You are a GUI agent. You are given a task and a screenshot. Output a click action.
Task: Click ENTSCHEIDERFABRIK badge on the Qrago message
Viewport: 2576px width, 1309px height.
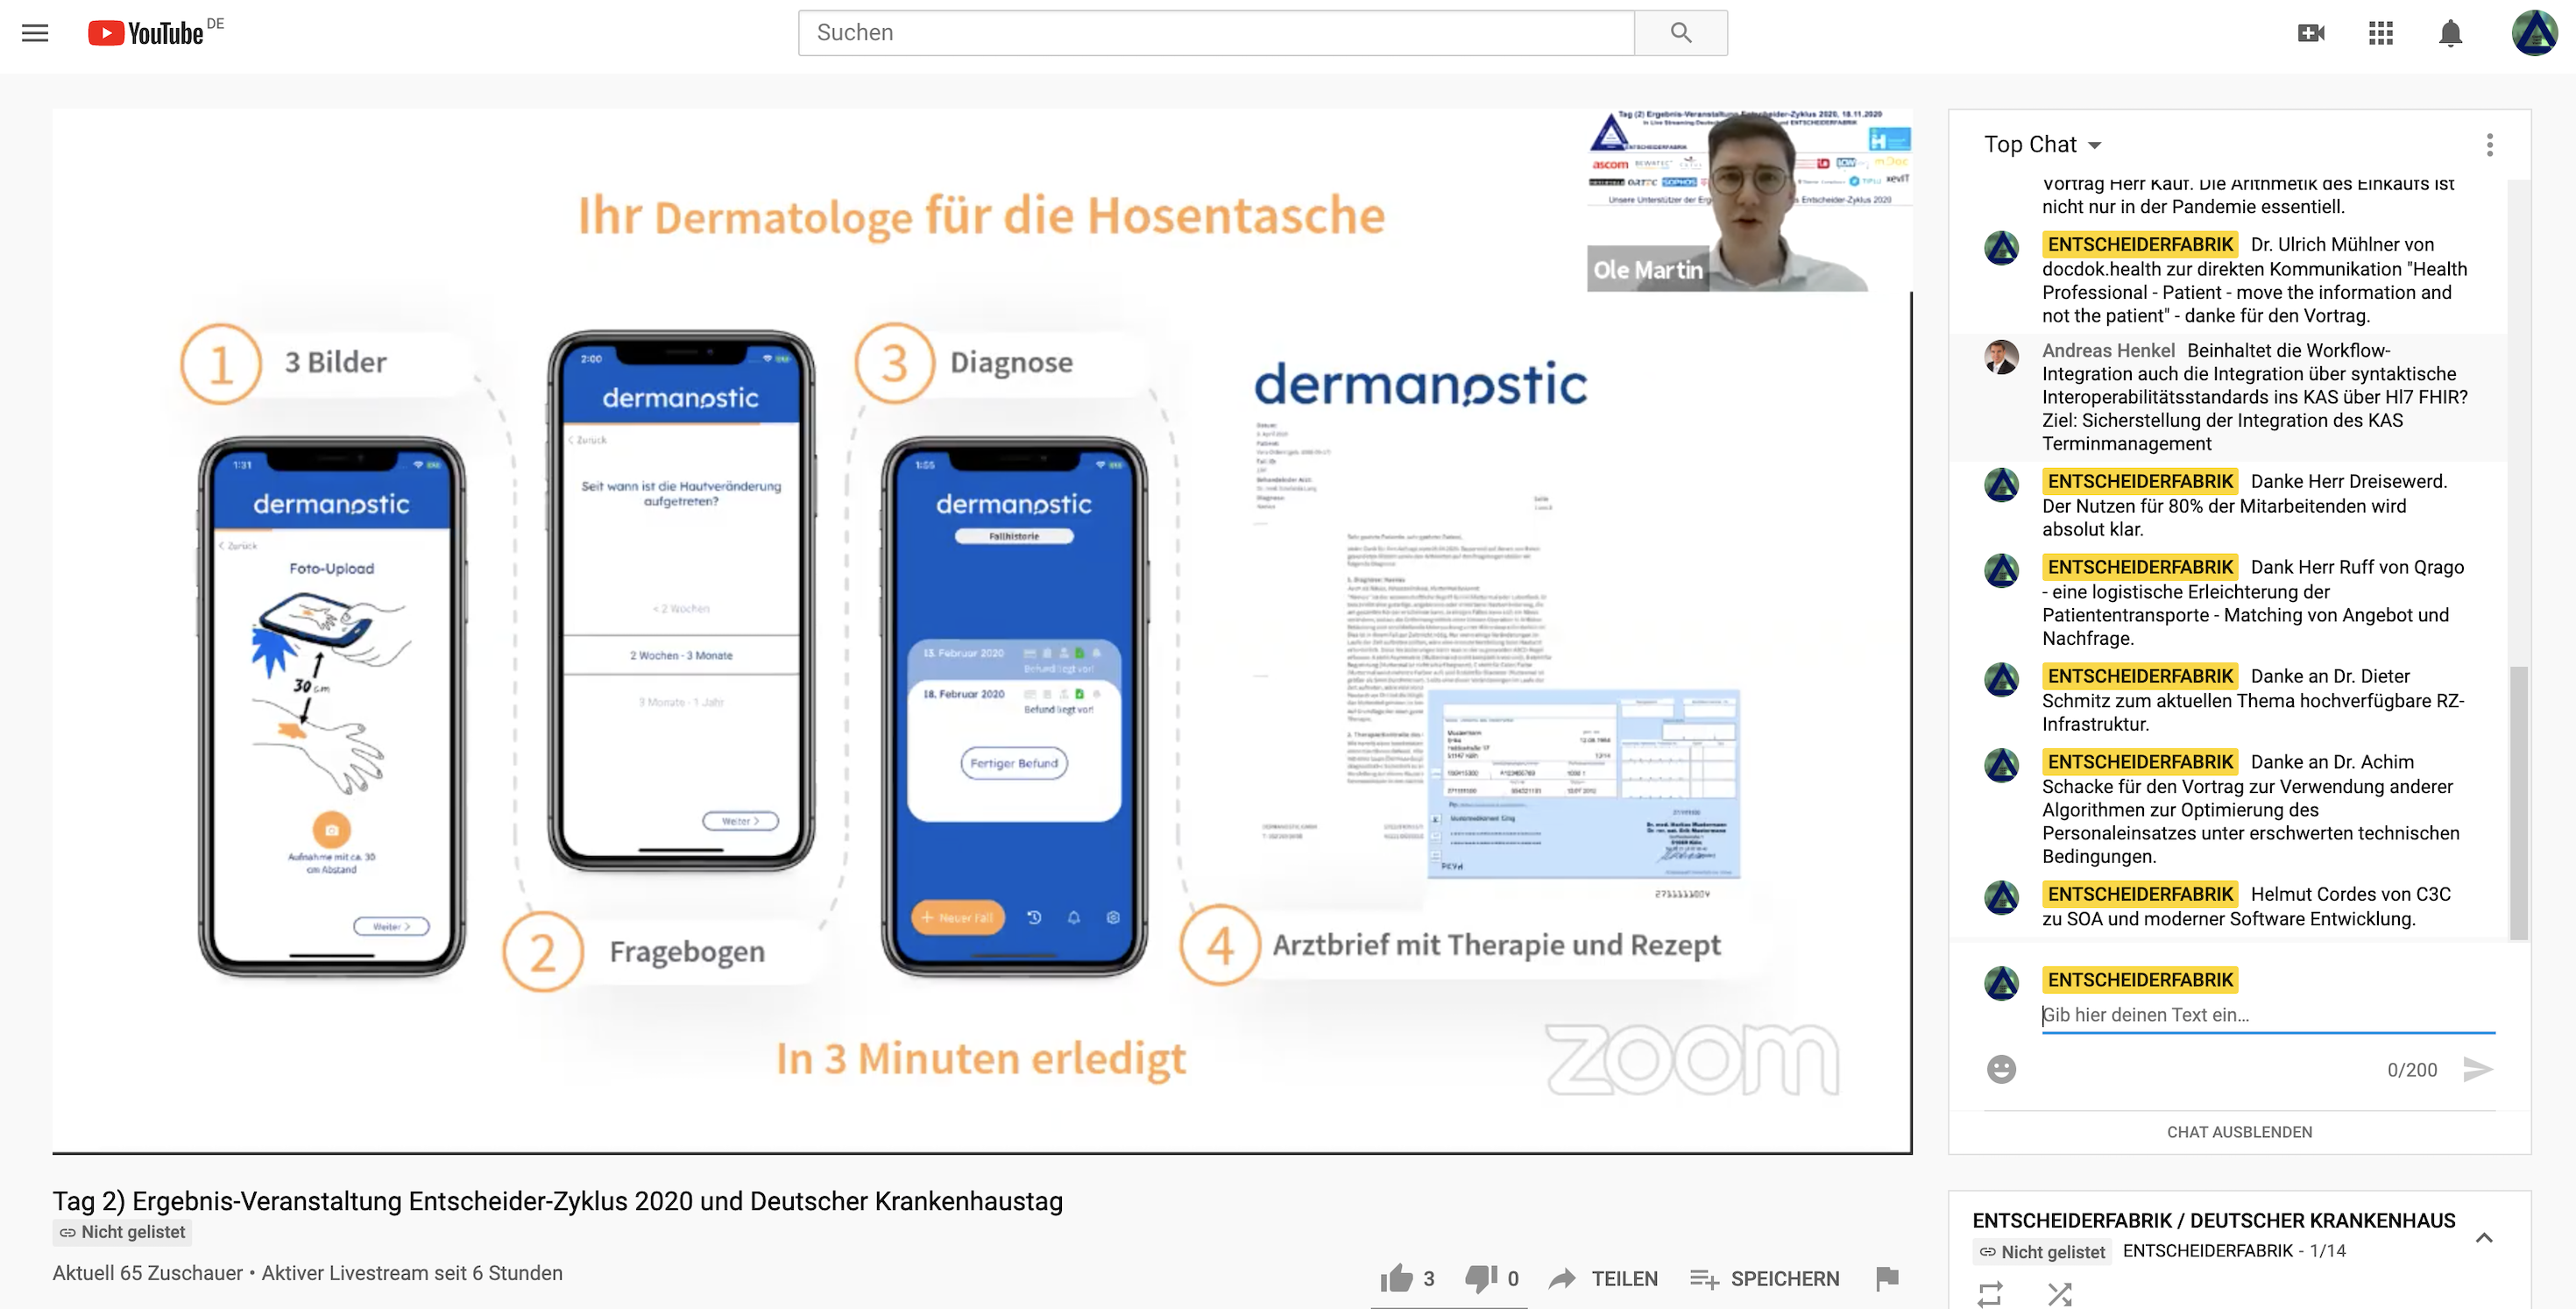click(x=2140, y=568)
